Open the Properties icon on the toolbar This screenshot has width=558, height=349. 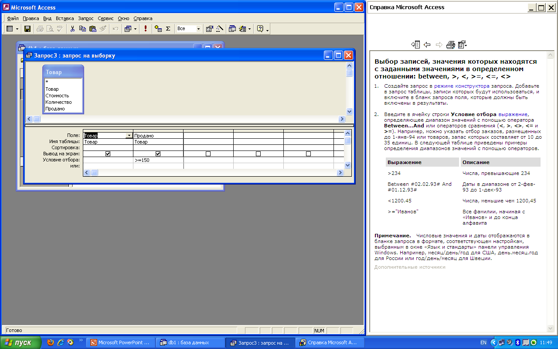[210, 29]
